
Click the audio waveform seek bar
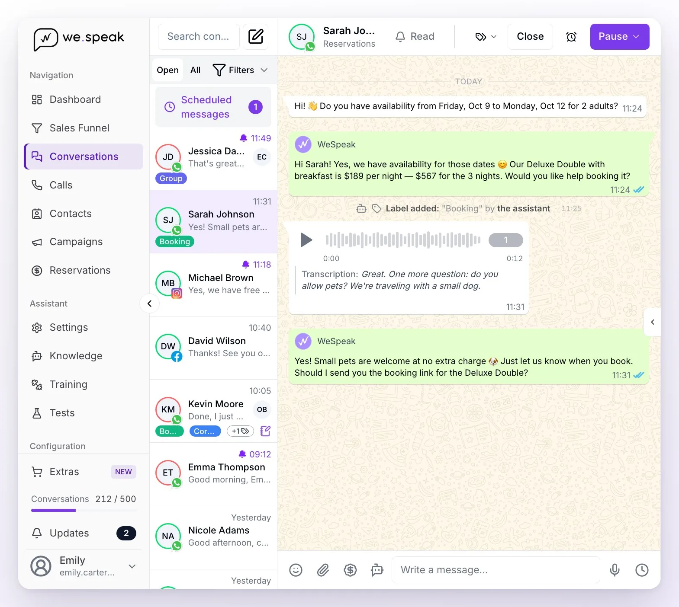click(x=403, y=240)
